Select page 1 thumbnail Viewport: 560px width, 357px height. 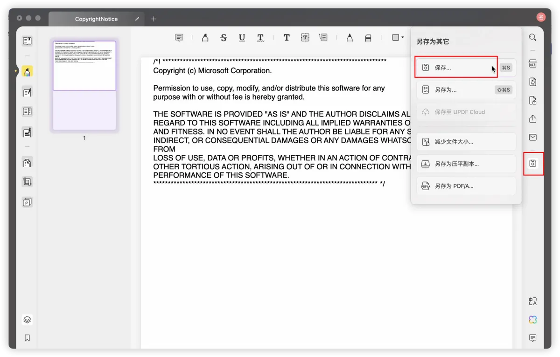point(84,86)
